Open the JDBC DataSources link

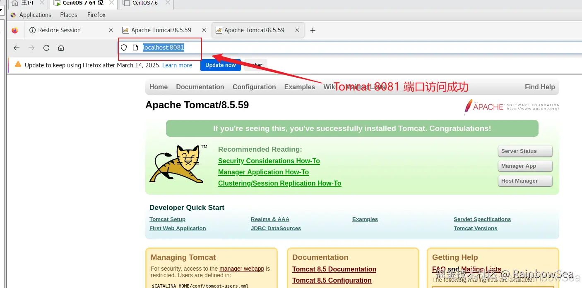click(276, 228)
